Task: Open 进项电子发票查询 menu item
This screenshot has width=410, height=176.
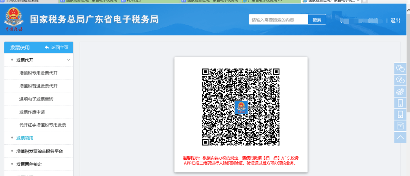Action: coord(36,99)
